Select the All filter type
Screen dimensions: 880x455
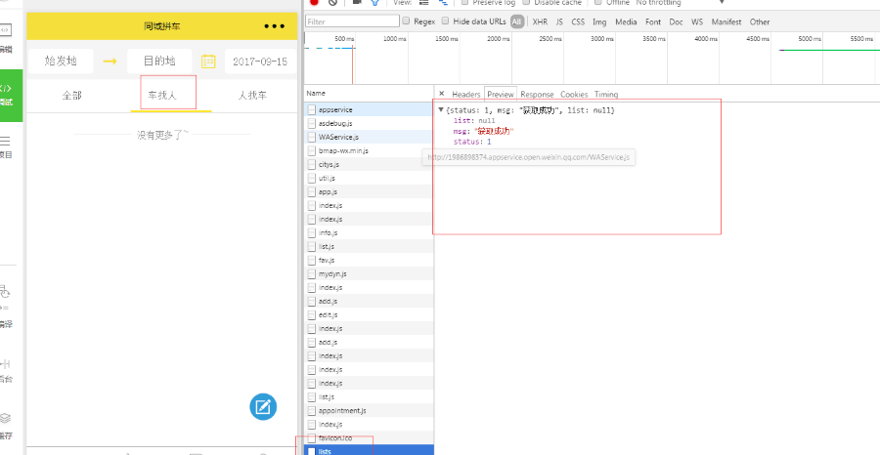coord(517,21)
